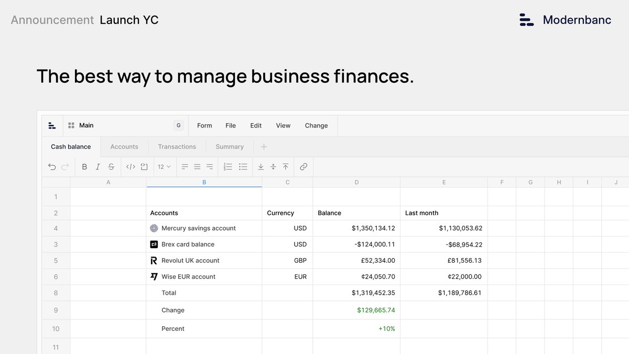Align text left
Viewport: 629px width, 354px height.
point(185,167)
